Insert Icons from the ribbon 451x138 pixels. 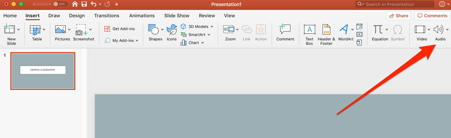[172, 33]
